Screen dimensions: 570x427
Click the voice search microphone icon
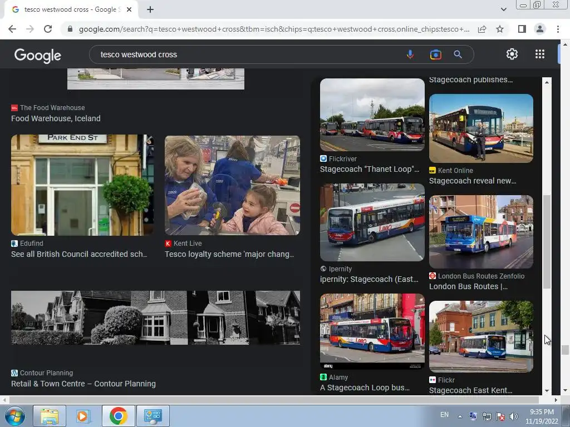[x=410, y=54]
